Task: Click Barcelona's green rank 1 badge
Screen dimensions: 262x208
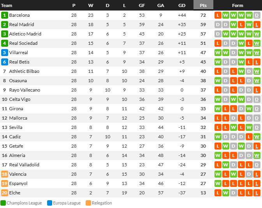Action: [5, 15]
